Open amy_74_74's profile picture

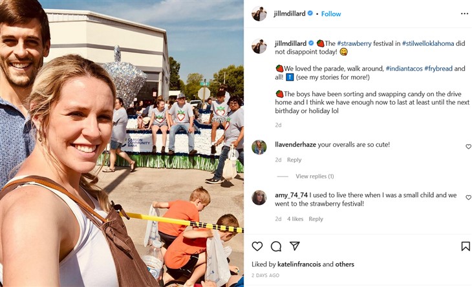(x=259, y=198)
